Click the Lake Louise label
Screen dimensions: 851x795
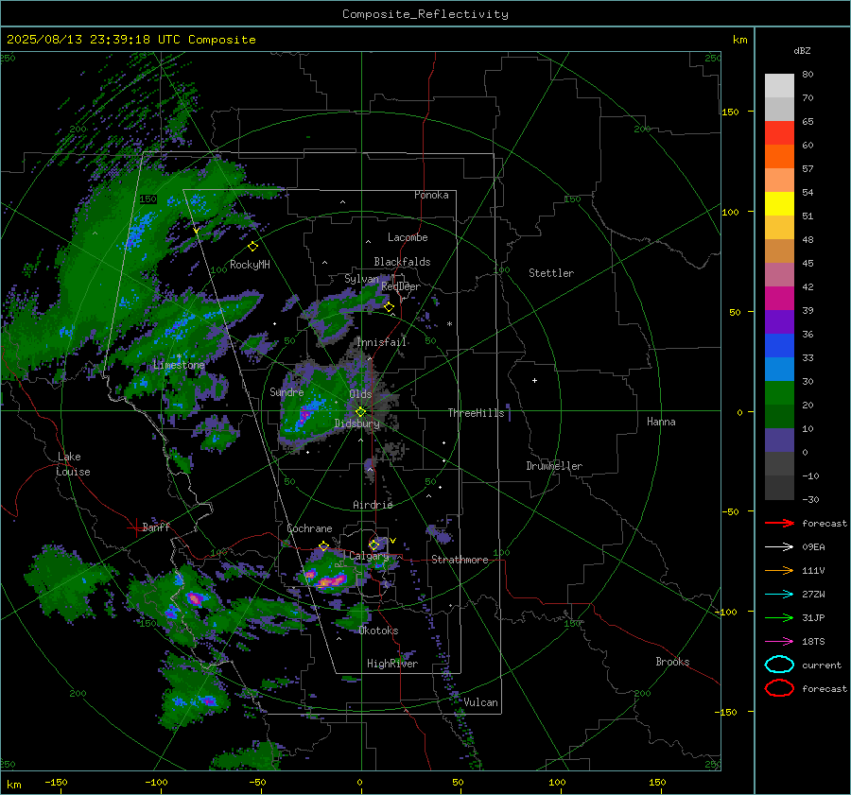point(73,464)
